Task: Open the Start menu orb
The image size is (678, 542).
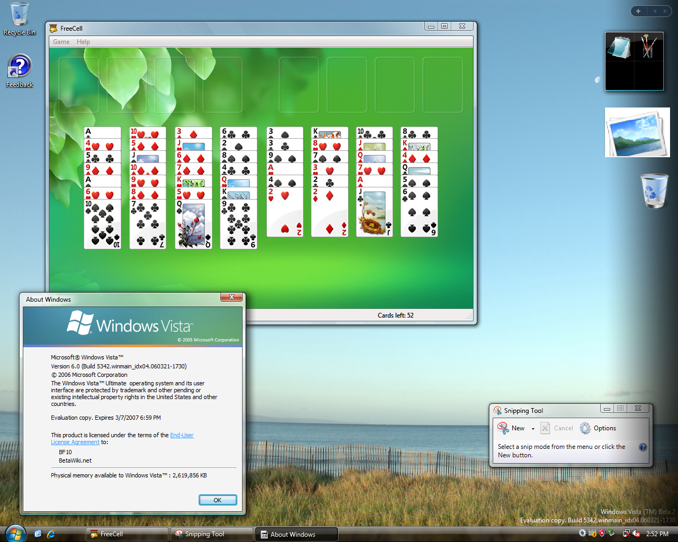Action: point(15,534)
